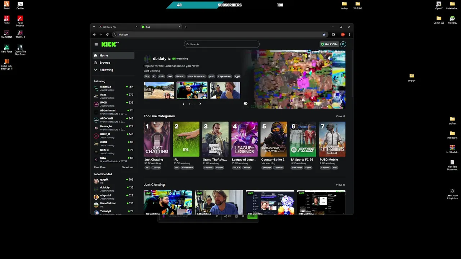Open the user profile avatar menu
The width and height of the screenshot is (461, 259).
coord(343,44)
